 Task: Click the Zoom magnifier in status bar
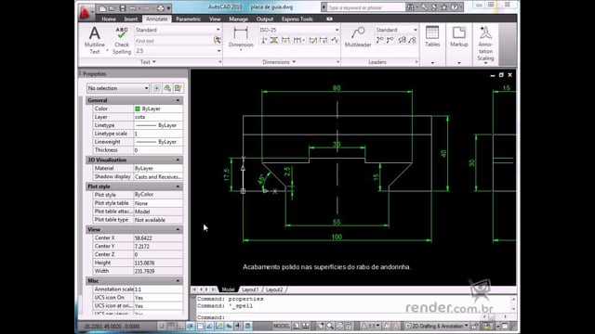(x=330, y=326)
